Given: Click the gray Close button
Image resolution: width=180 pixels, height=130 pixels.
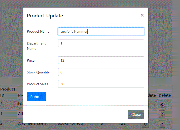Looking at the screenshot, I should tap(136, 114).
